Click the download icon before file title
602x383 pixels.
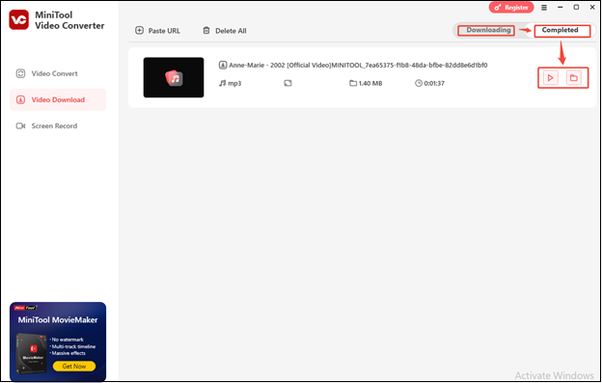222,66
